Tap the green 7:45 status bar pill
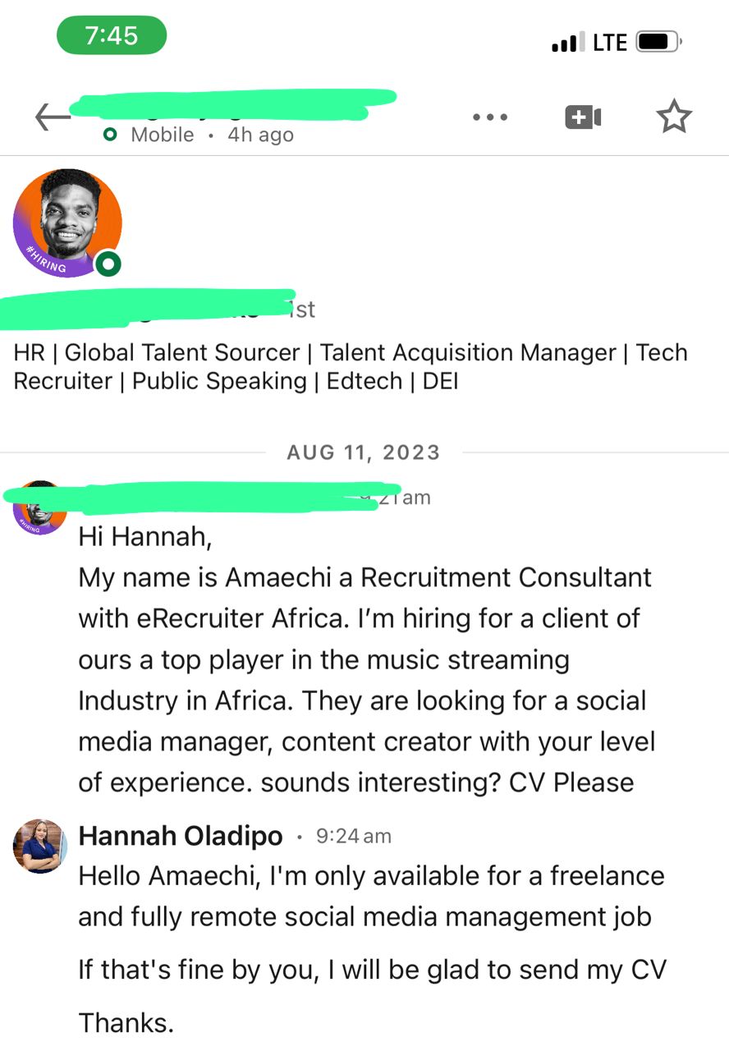Image resolution: width=729 pixels, height=1051 pixels. 112,35
